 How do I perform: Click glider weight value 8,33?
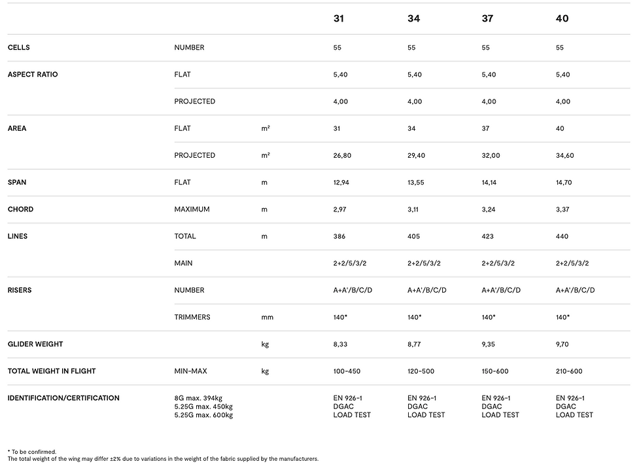[x=341, y=344]
